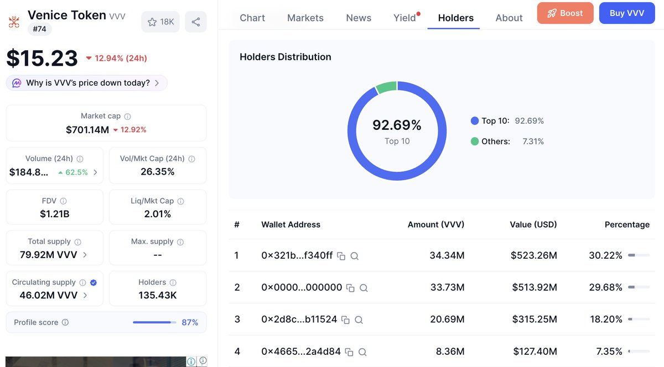
Task: Copy wallet address 0x4665...2a4d84
Action: tap(349, 352)
